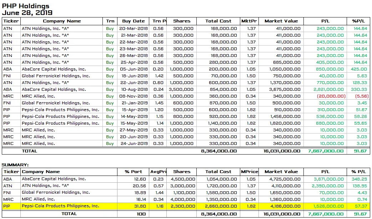Click %P/L value '425.00'
Viewport: 372px width, 219px height.
359,69
